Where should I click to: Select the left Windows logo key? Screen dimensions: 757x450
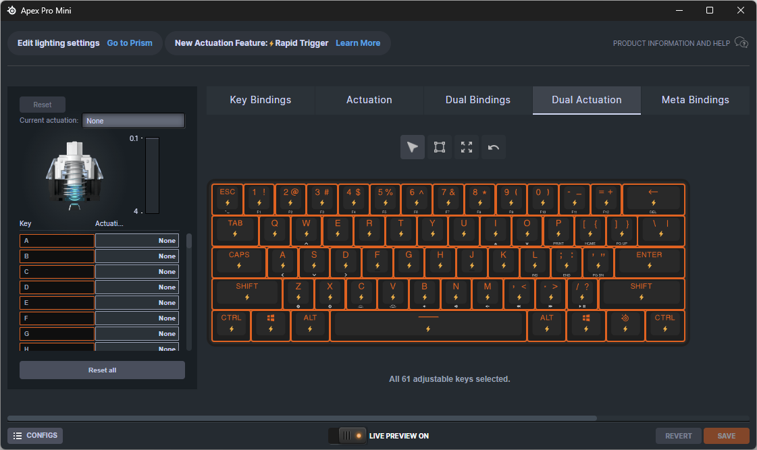coord(271,326)
